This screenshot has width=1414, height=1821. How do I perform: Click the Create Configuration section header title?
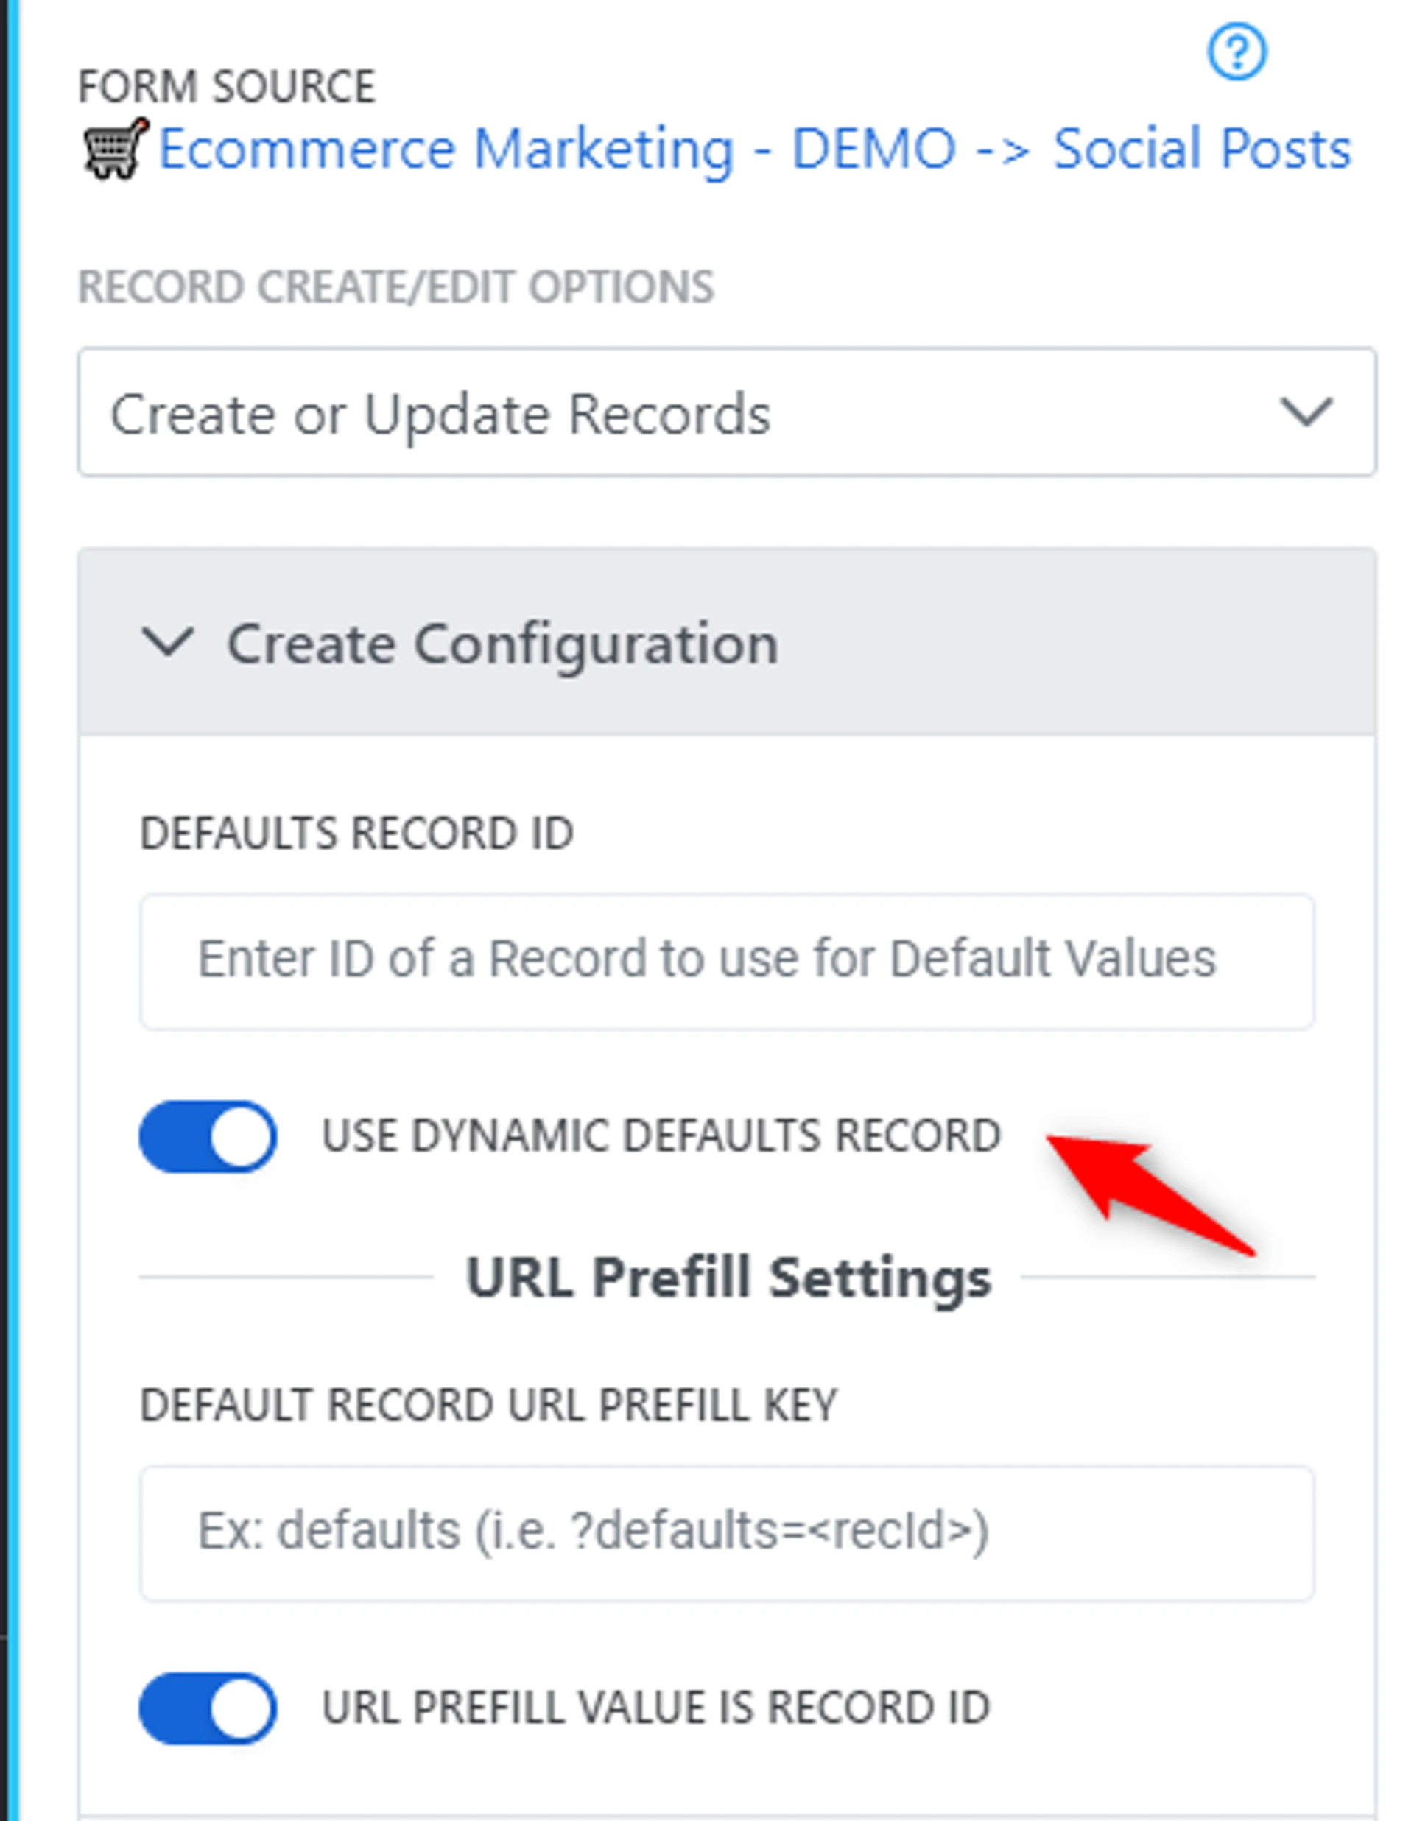(503, 644)
